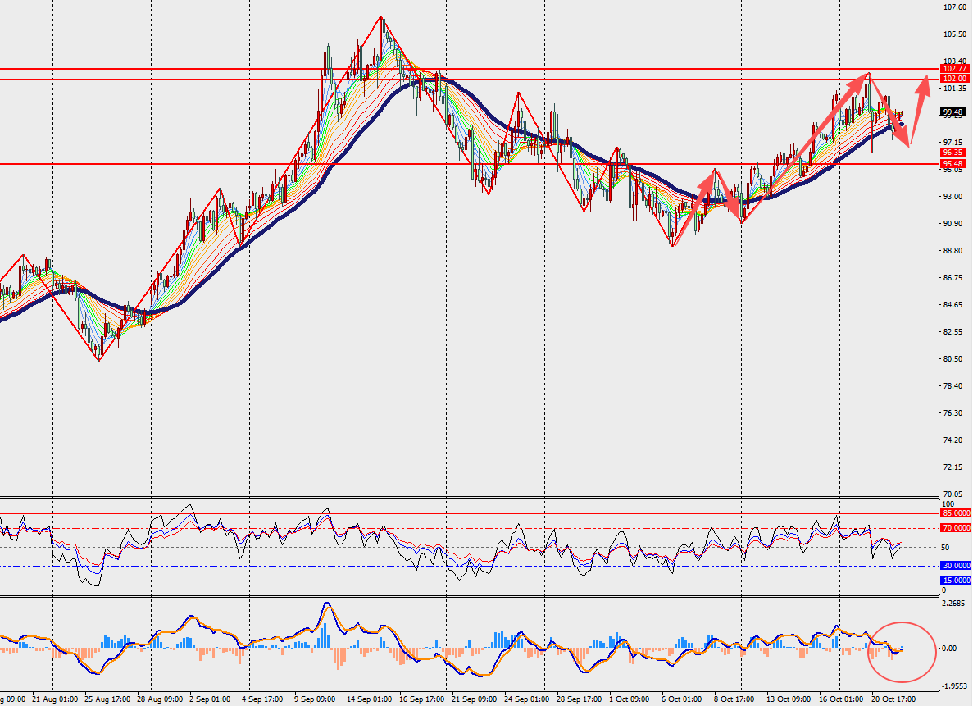
Task: Select the red 102.00 price level label
Action: point(954,79)
